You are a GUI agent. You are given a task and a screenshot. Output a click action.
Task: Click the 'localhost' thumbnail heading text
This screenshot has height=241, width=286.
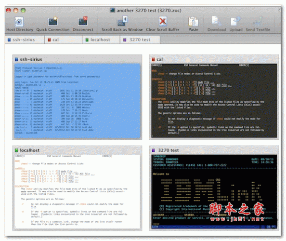29,150
